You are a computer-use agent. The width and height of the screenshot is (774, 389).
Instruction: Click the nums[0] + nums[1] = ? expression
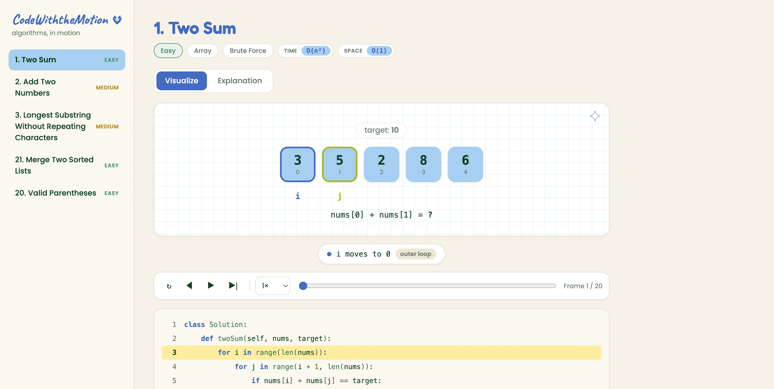coord(381,215)
